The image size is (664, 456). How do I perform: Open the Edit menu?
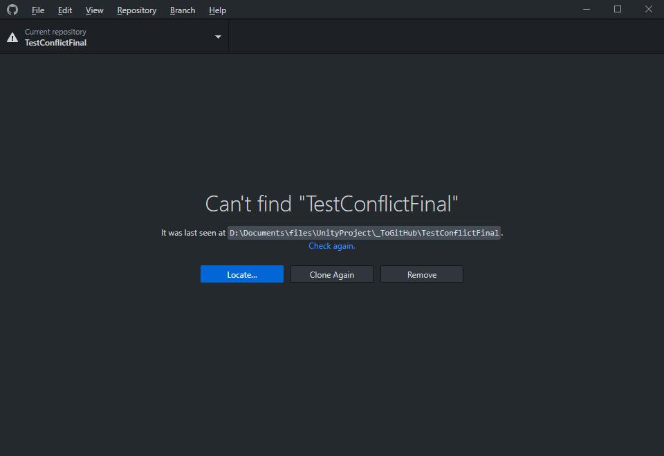click(65, 10)
